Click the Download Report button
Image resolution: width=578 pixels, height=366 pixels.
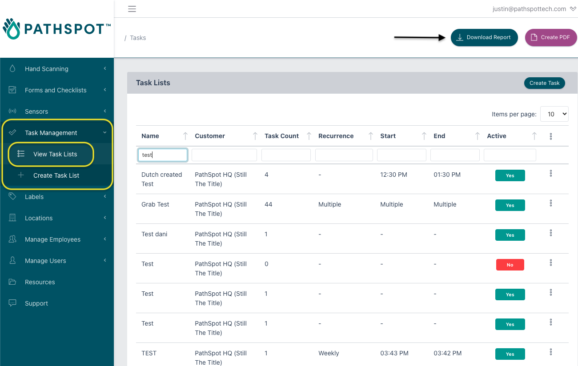[x=484, y=37]
